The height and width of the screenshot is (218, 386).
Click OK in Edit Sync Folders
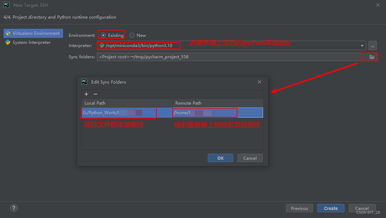(220, 158)
